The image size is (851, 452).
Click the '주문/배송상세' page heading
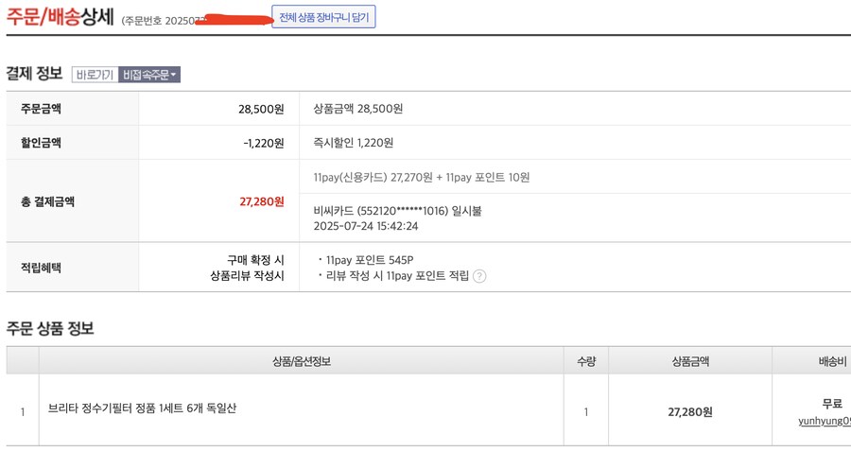(61, 17)
